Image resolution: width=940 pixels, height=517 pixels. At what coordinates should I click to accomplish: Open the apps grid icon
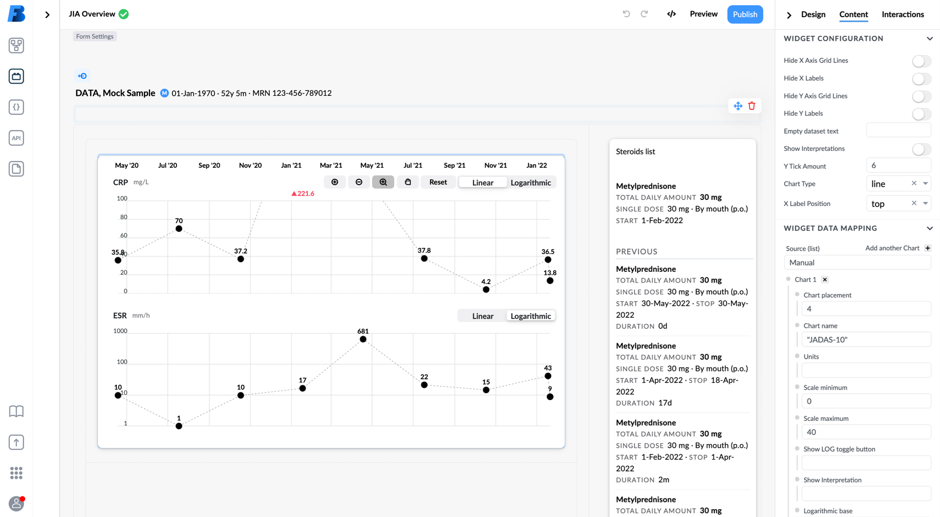click(x=16, y=473)
